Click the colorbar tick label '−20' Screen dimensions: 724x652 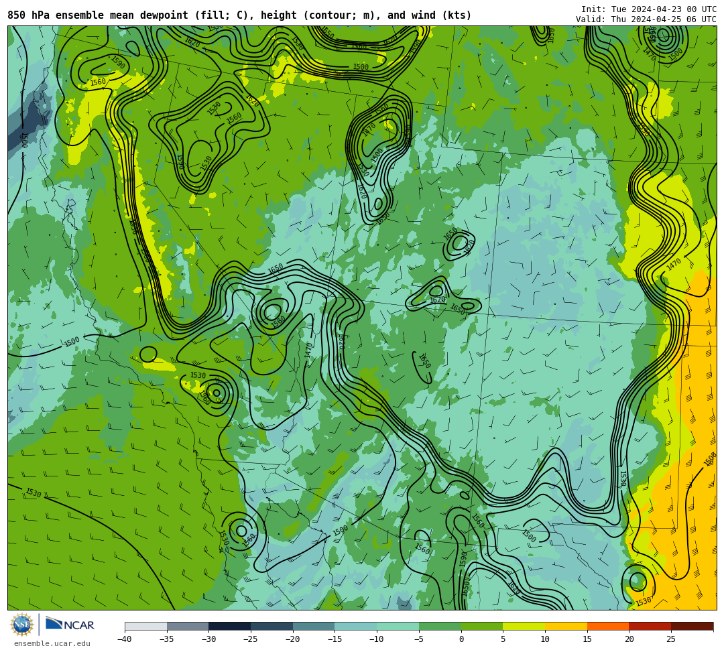(x=293, y=639)
